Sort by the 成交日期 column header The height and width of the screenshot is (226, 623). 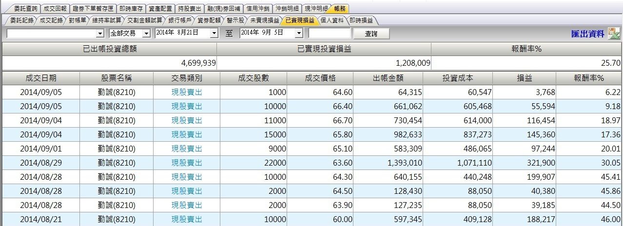[41, 78]
